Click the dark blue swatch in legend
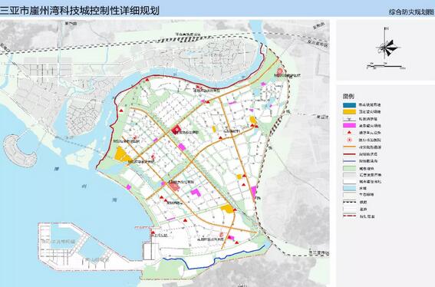Viewport: 435px width, 287px height. click(x=349, y=105)
